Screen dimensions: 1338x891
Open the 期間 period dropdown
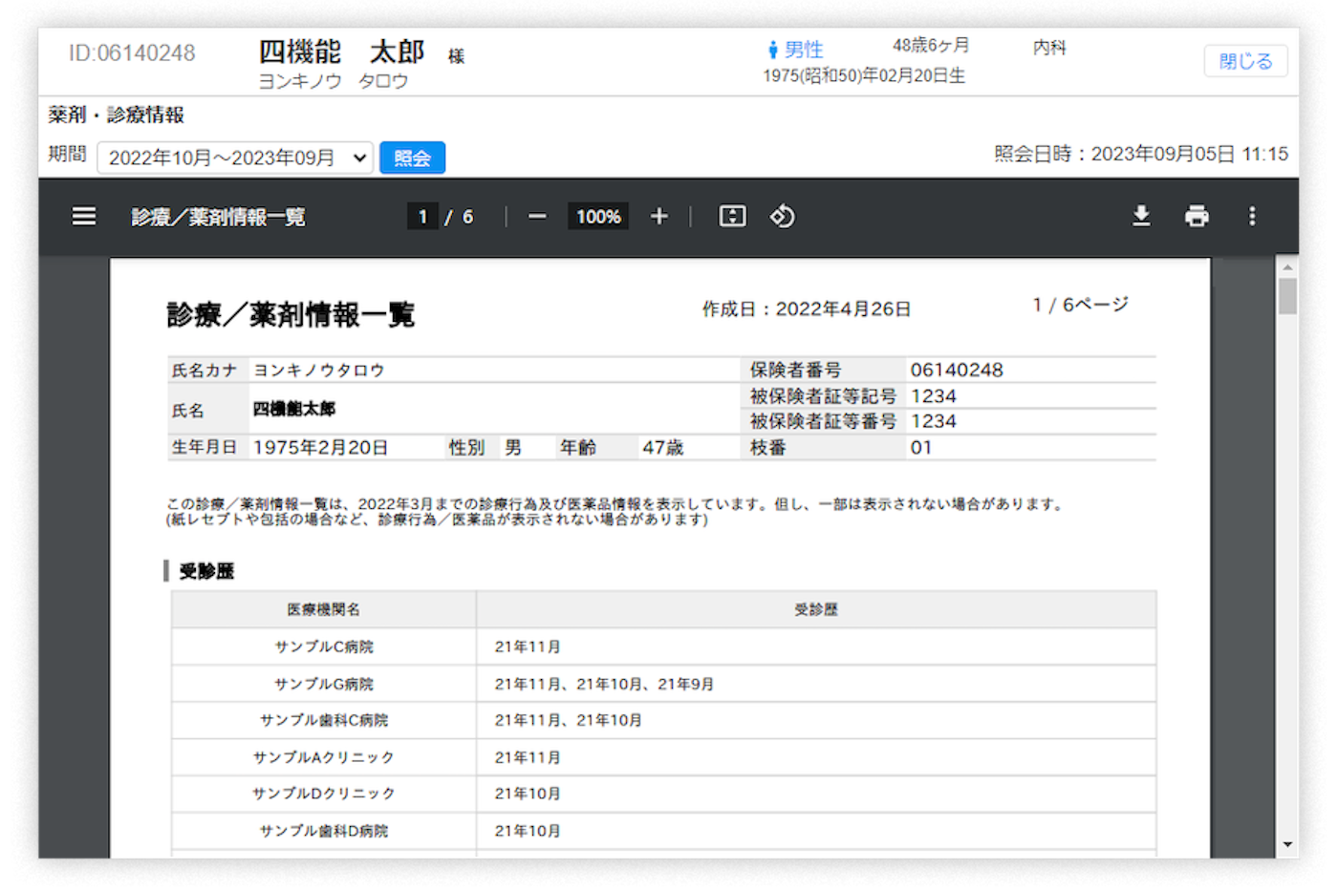tap(234, 158)
